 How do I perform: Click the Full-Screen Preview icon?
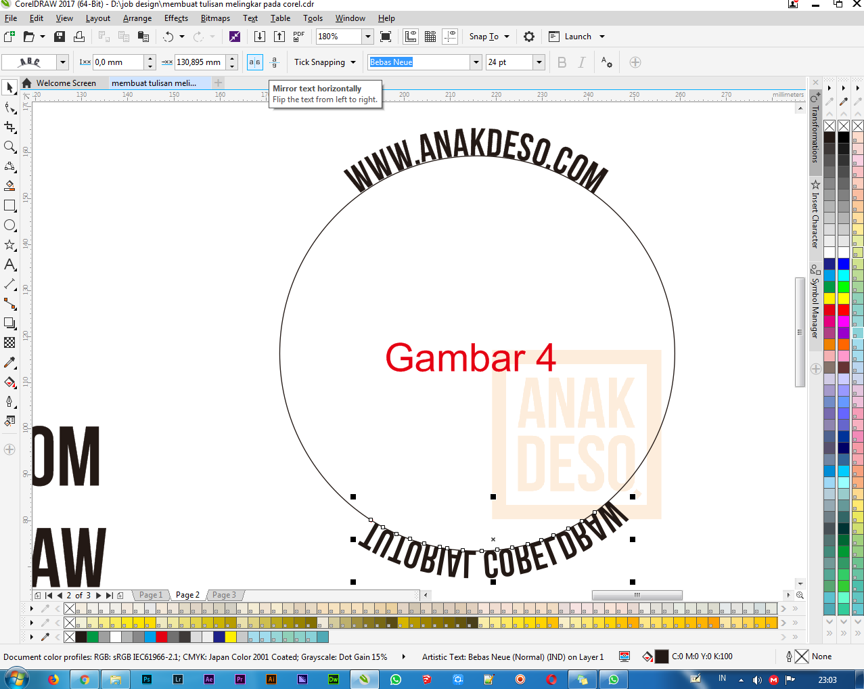point(386,37)
